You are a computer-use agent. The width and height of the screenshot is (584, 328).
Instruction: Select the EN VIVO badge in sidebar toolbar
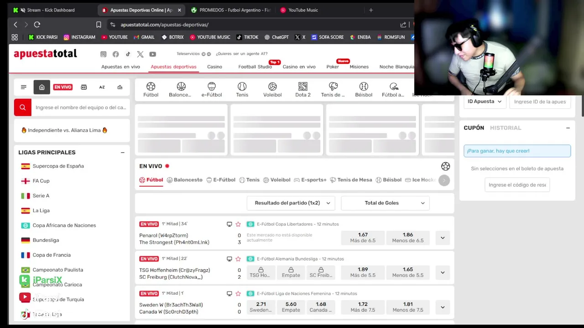pos(63,87)
